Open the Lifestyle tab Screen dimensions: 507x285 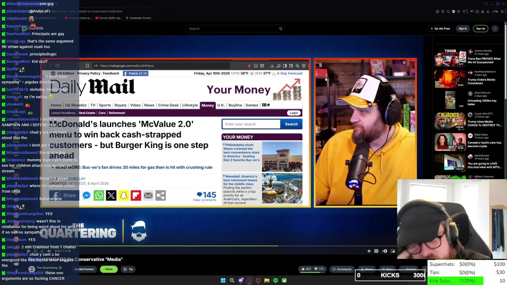(x=190, y=105)
